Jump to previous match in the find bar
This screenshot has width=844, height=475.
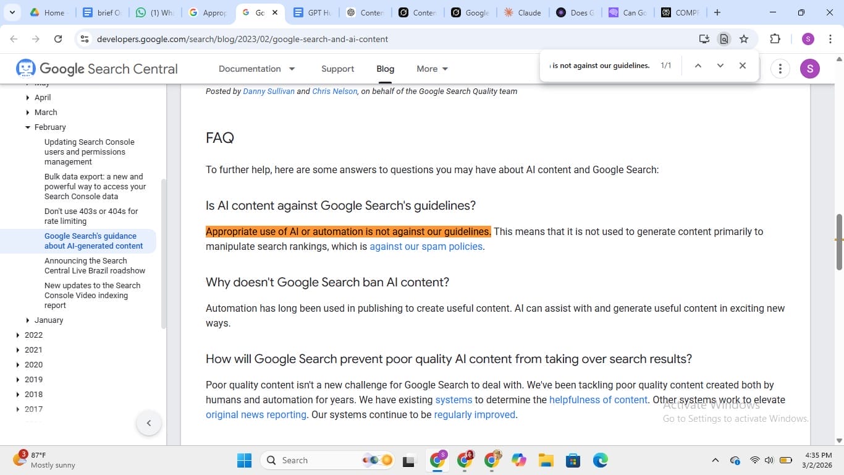point(698,65)
